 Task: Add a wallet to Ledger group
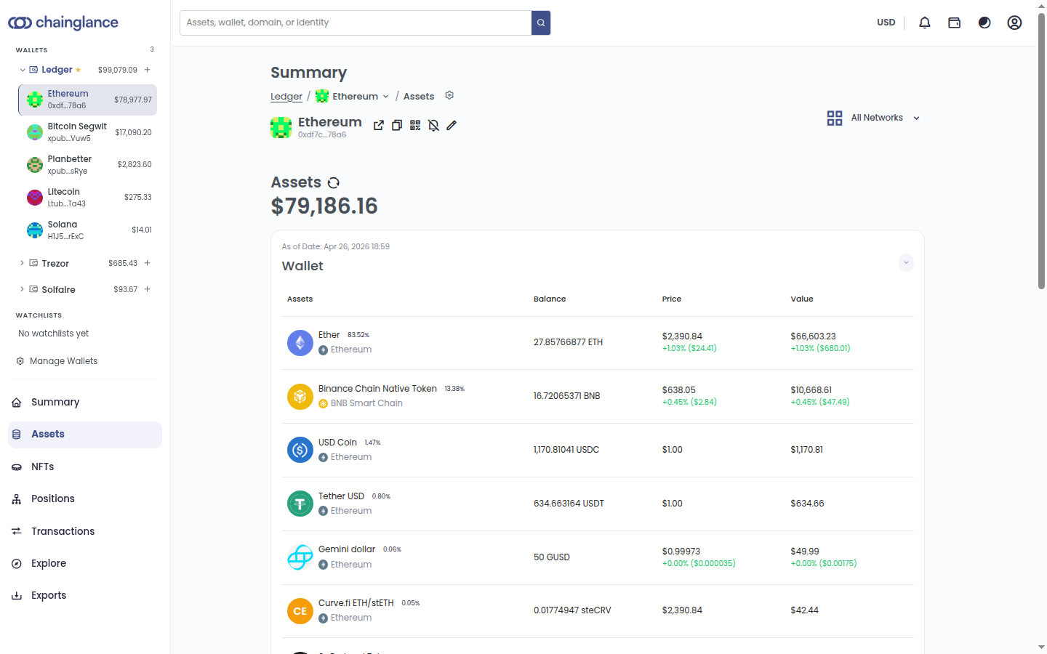(148, 70)
